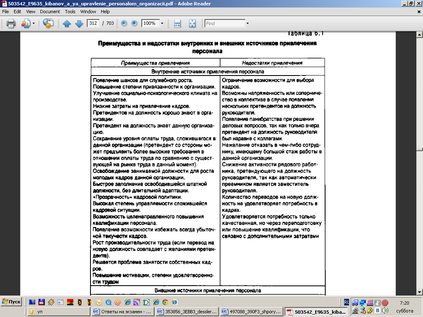Click the blue truck tray icon
Screen dimensions: 423x317
tap(355, 303)
